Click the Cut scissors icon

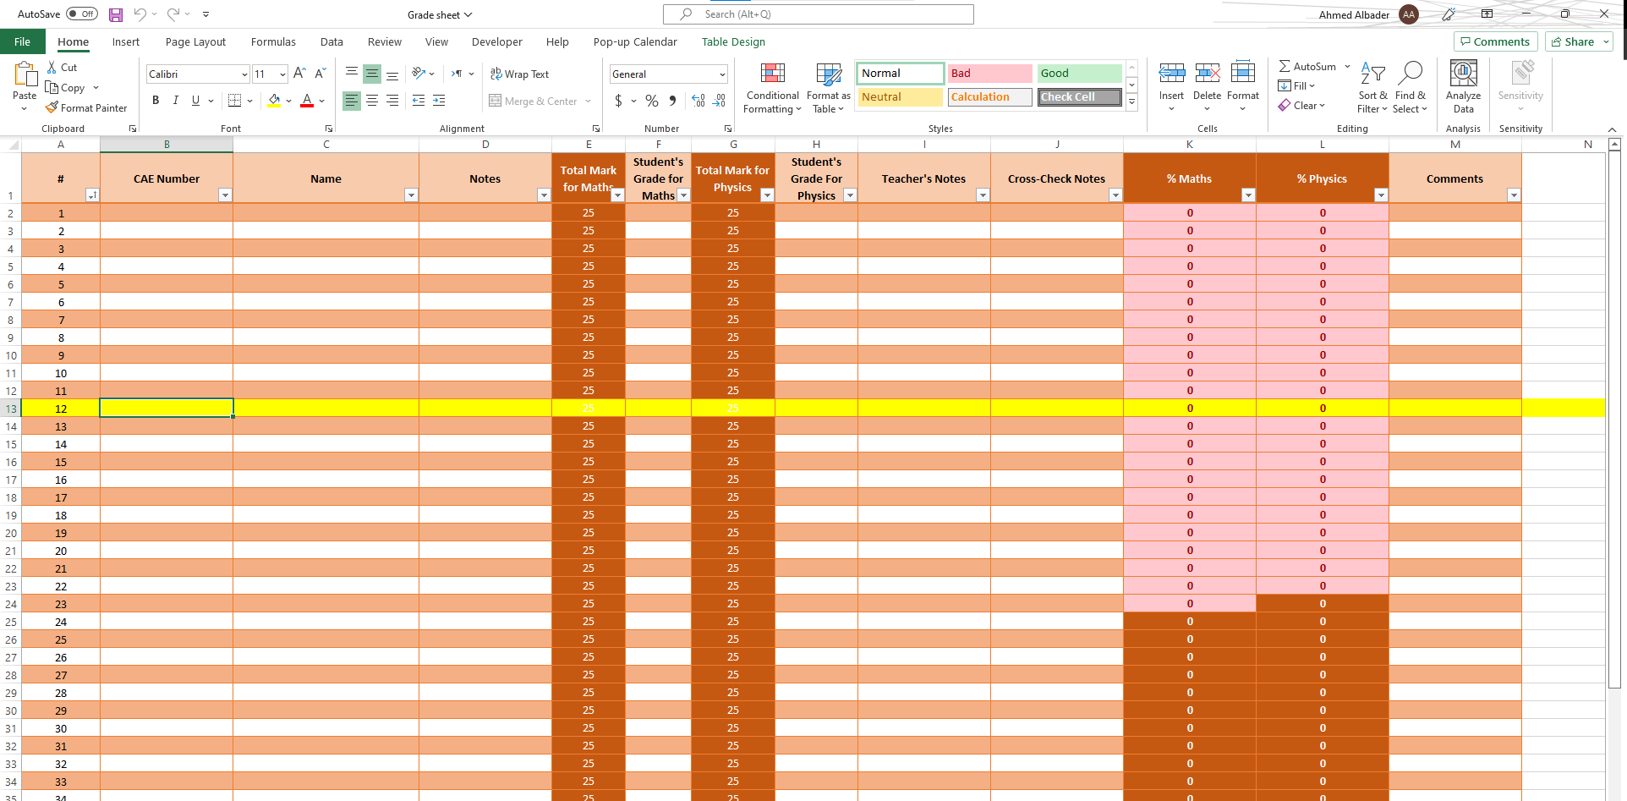pos(52,68)
